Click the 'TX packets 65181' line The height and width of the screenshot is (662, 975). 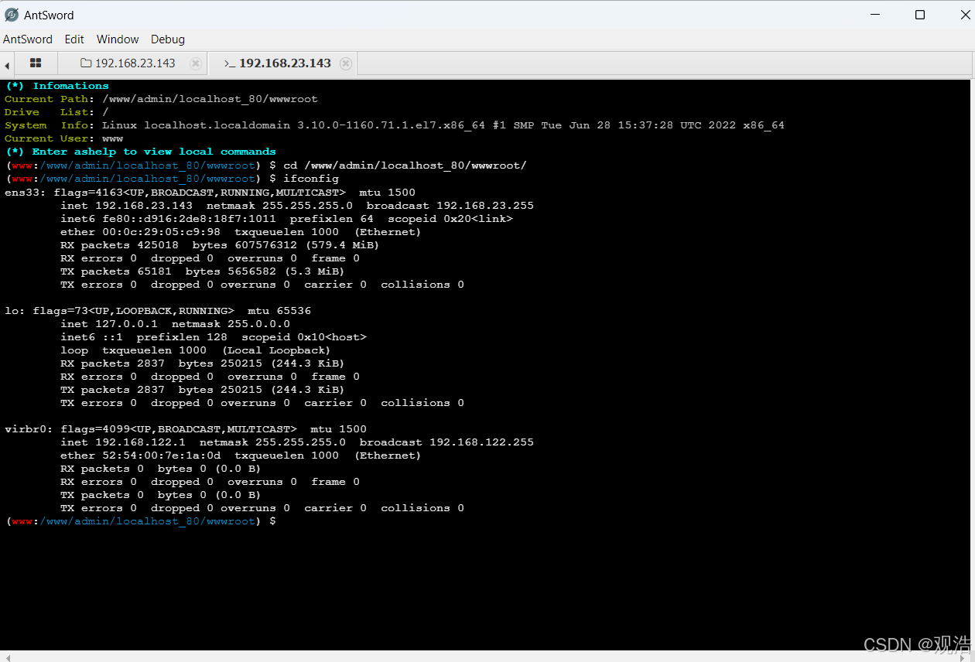click(x=203, y=271)
